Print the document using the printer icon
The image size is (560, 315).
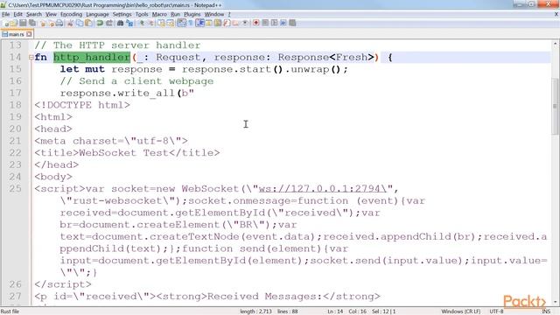coord(59,24)
